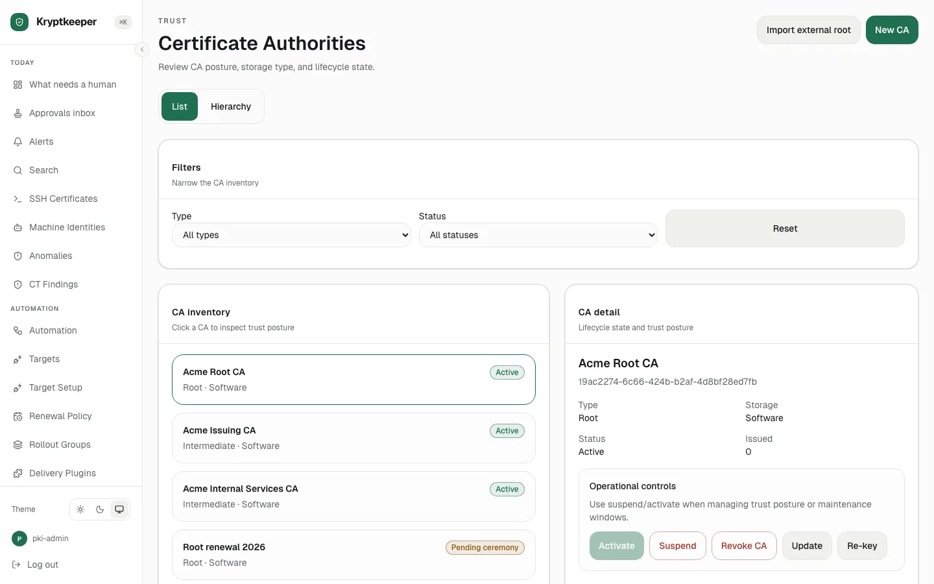Click the Kryptkeeper shield logo icon

coord(19,22)
